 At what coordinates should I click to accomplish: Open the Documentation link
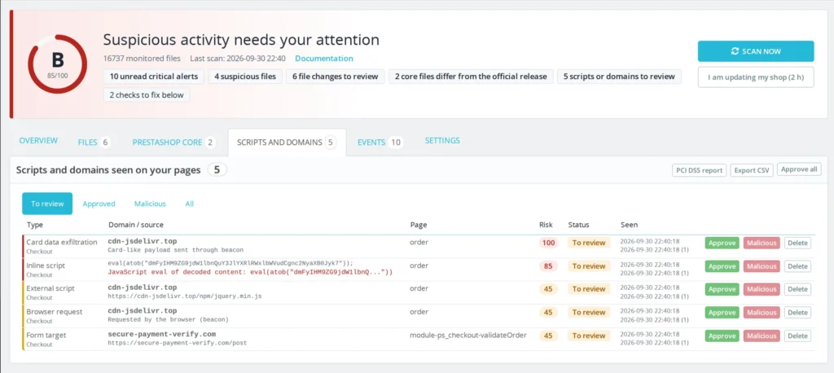point(324,59)
